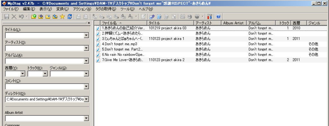Click the blue help question icon
The height and width of the screenshot is (126, 329).
[x=218, y=16]
